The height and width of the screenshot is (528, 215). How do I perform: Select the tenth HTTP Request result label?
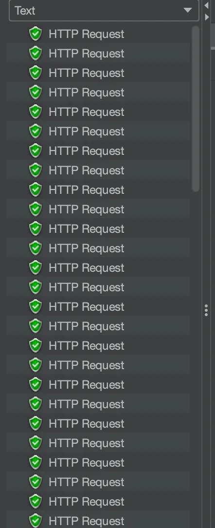point(87,210)
